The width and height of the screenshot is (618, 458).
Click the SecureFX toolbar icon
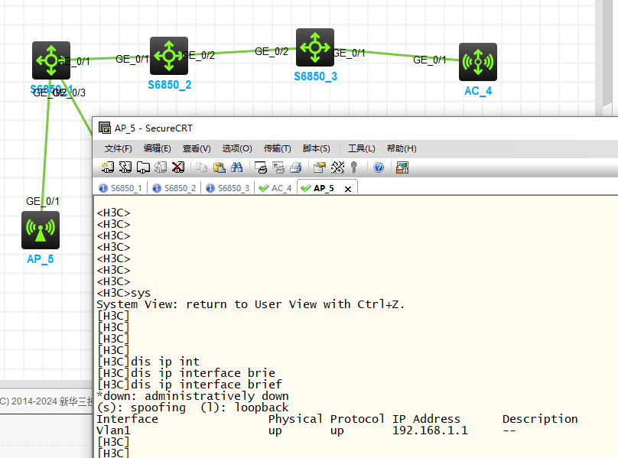pos(402,167)
